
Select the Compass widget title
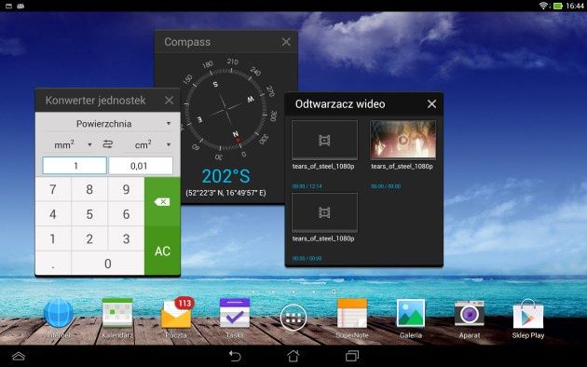187,42
